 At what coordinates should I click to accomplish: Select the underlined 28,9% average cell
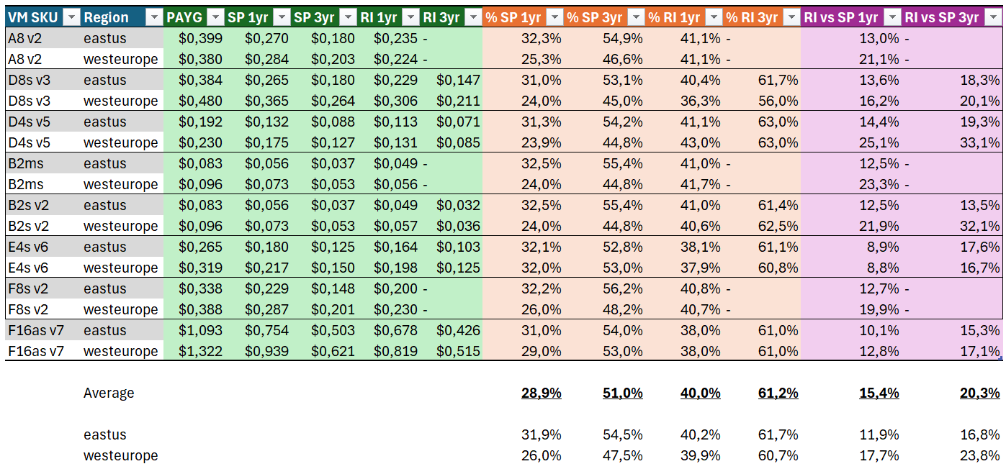tap(541, 393)
